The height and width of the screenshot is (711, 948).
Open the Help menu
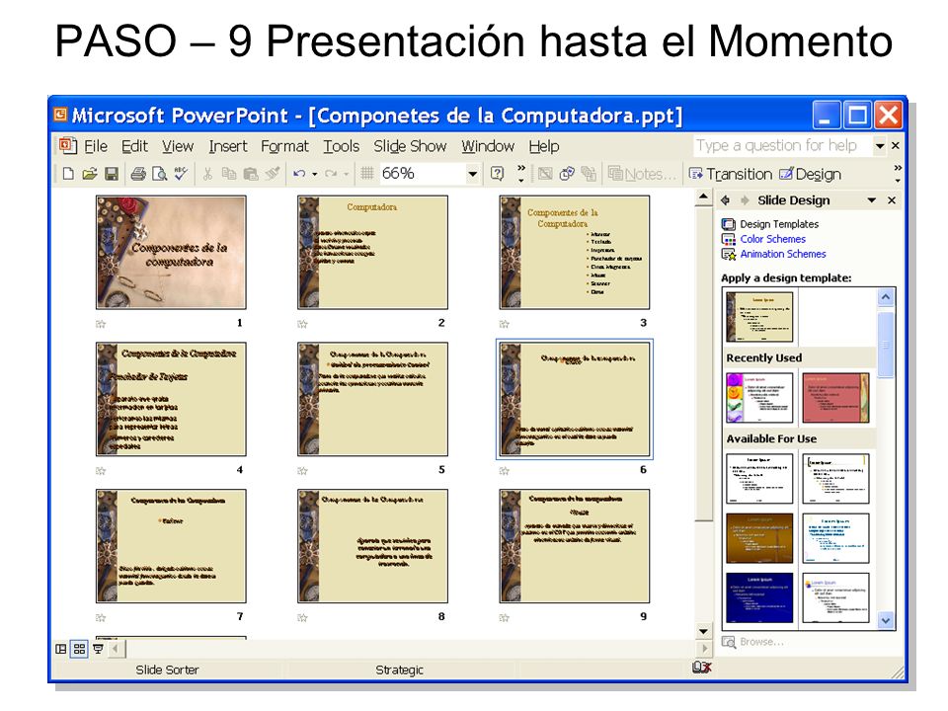[544, 146]
